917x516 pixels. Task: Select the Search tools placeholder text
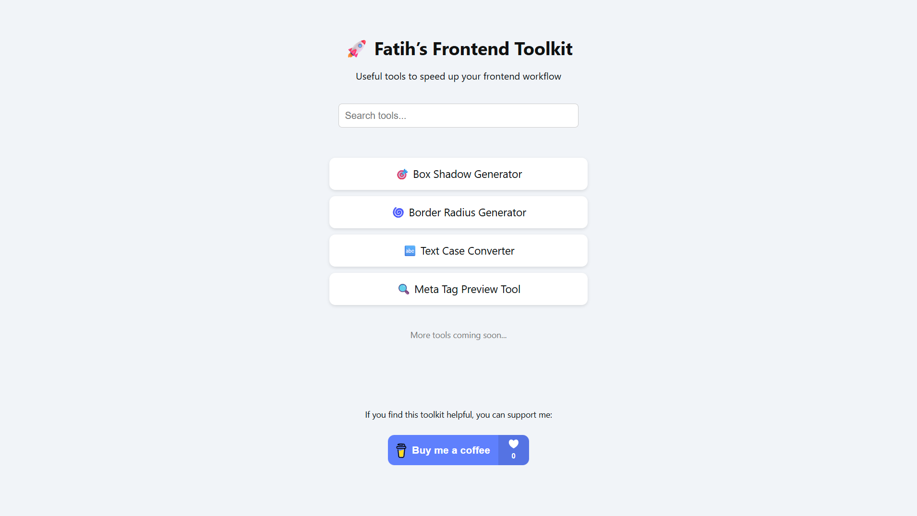375,116
